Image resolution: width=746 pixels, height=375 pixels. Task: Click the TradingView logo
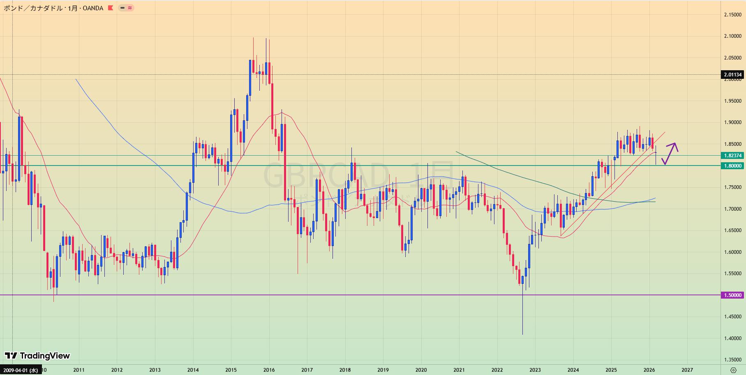click(x=37, y=356)
